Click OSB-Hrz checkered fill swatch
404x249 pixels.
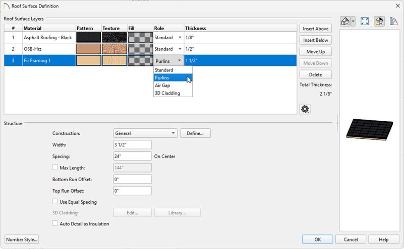pyautogui.click(x=140, y=49)
